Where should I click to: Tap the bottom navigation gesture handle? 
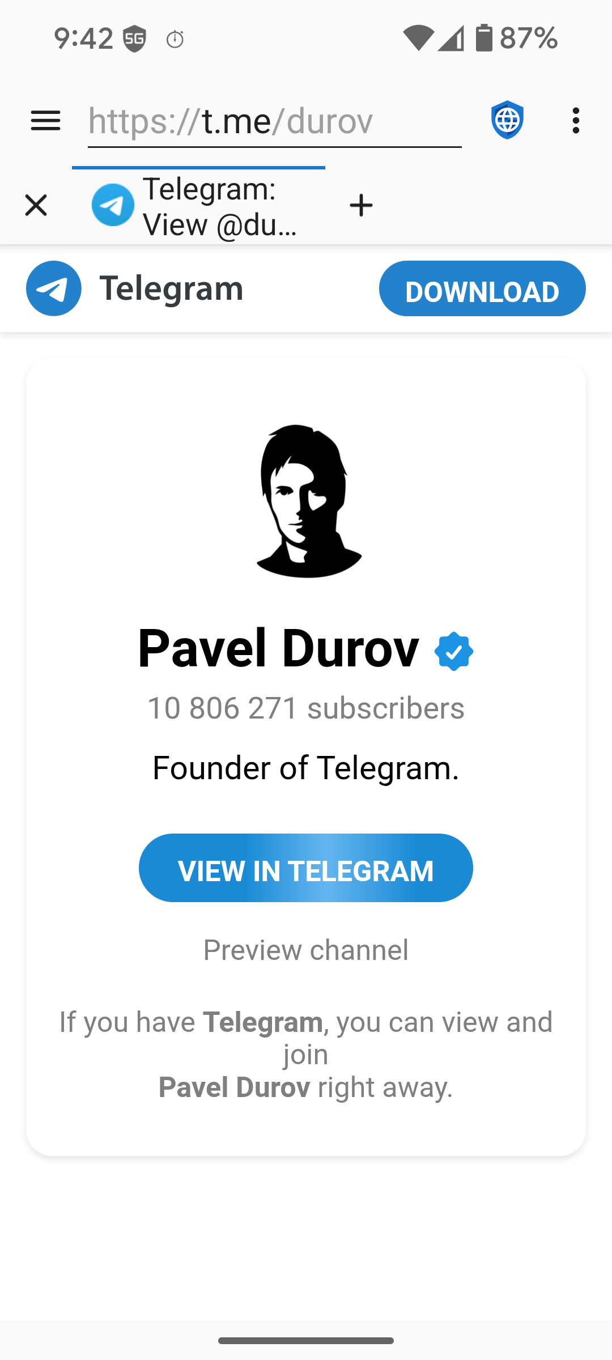(x=306, y=1341)
